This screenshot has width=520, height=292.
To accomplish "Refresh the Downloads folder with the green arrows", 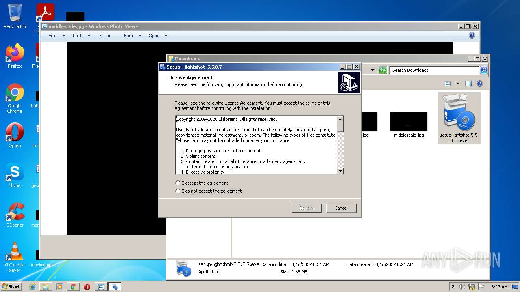I will pyautogui.click(x=383, y=70).
